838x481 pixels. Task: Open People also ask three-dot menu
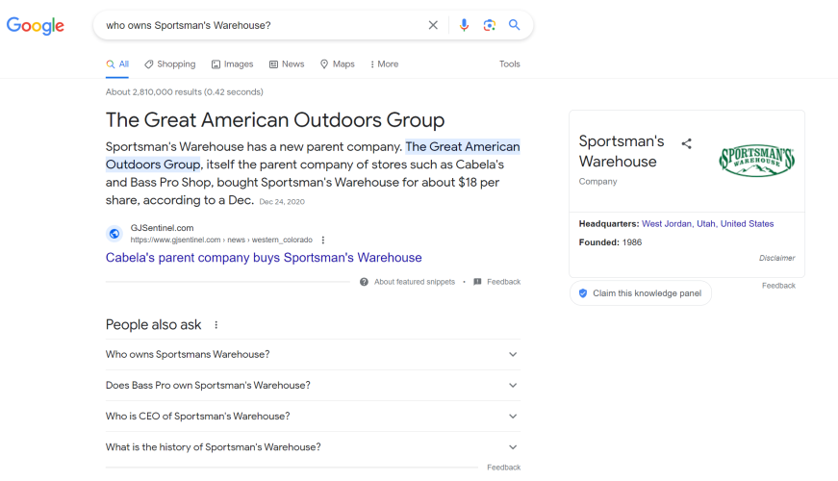click(x=216, y=325)
